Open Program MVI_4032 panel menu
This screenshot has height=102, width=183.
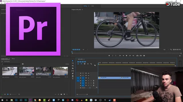(82, 10)
